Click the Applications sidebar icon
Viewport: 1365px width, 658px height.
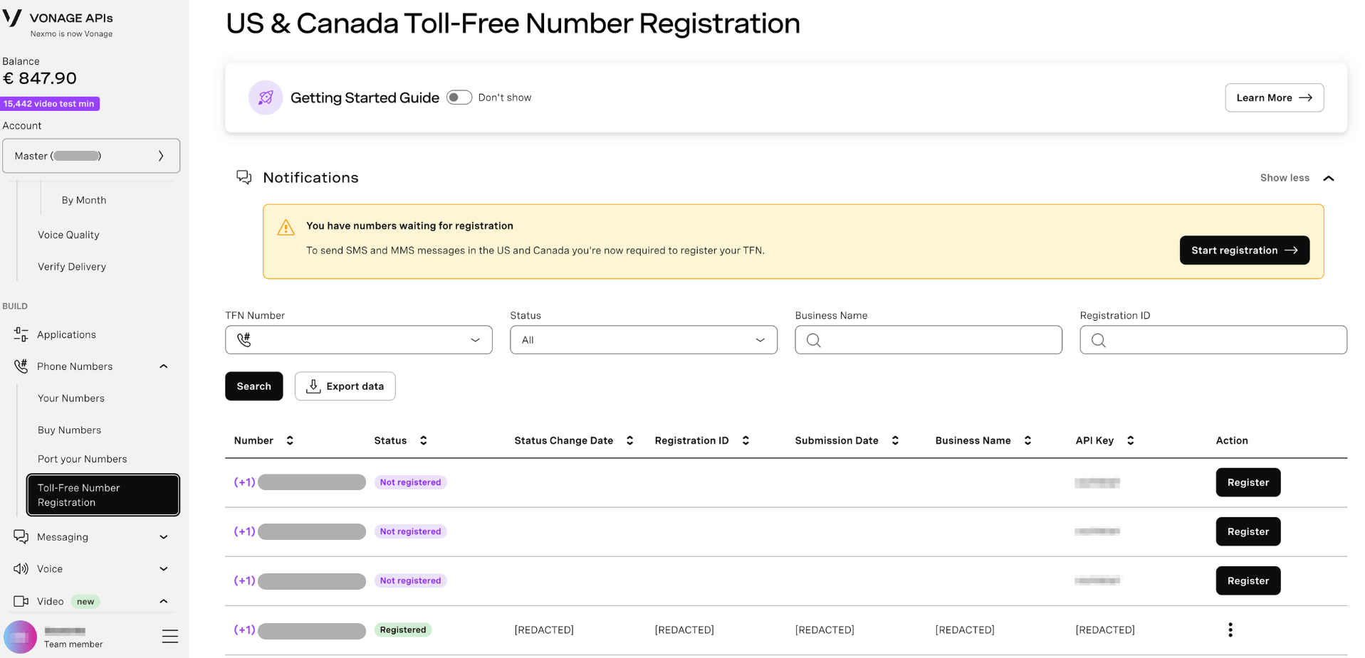(21, 334)
